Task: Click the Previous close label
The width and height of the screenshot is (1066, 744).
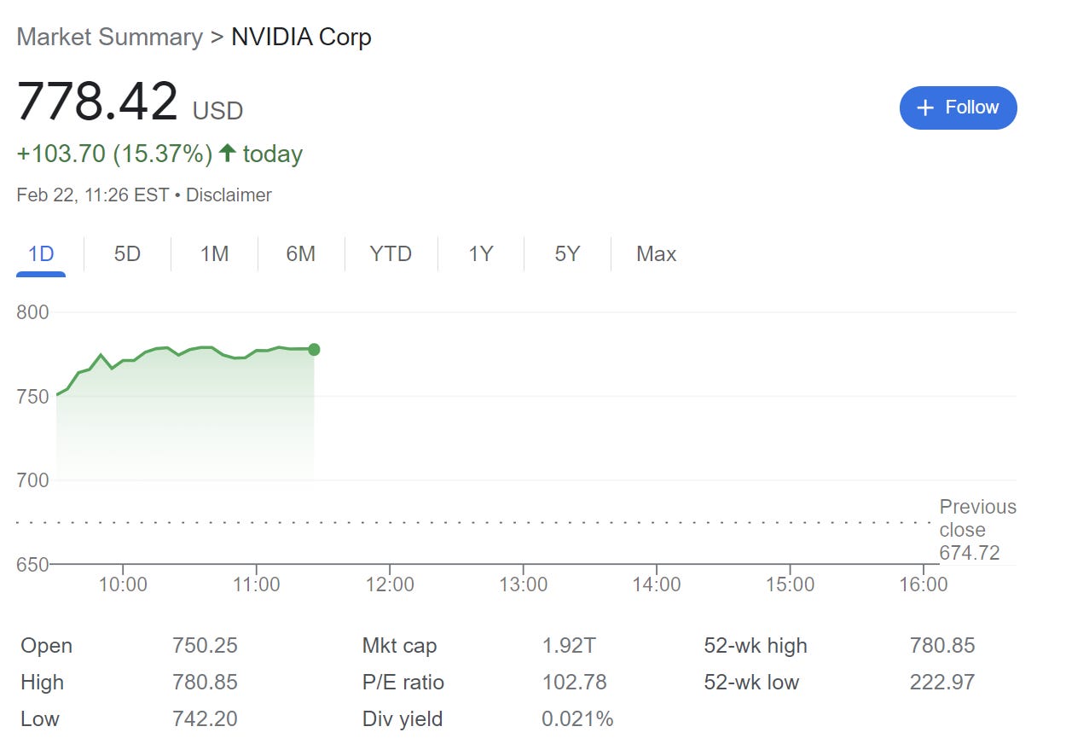Action: point(977,518)
